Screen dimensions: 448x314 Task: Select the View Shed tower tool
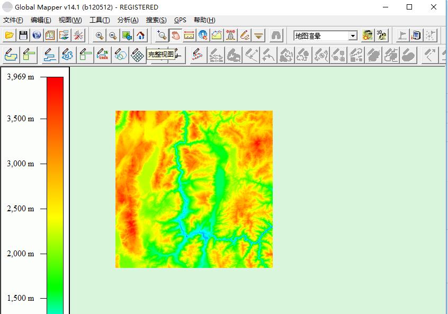point(230,35)
